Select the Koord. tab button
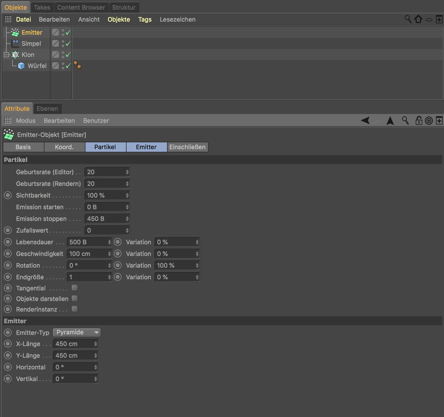This screenshot has width=444, height=417. [x=64, y=147]
